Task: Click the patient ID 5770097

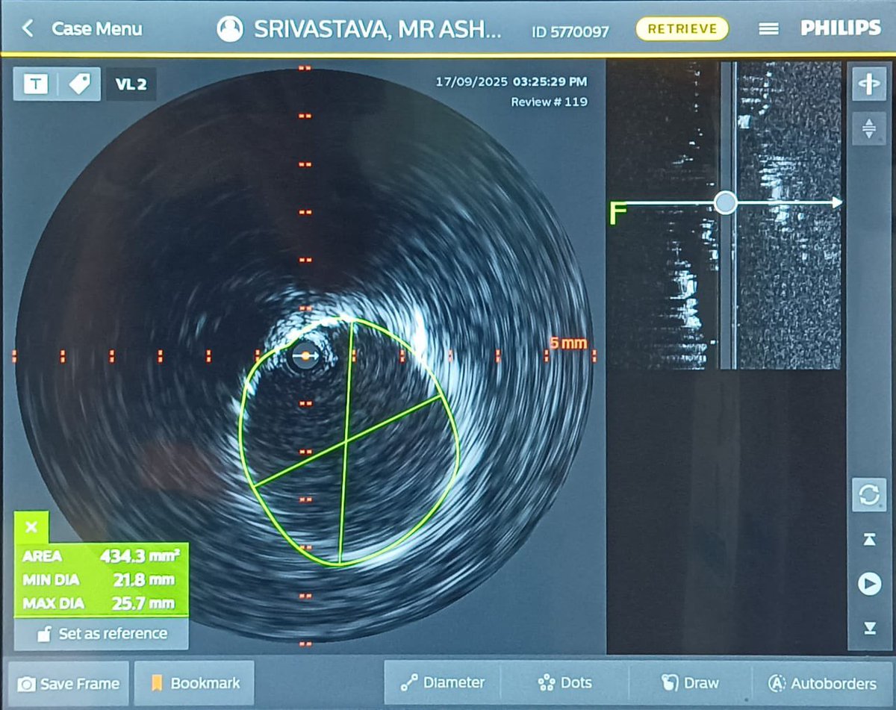Action: [570, 31]
